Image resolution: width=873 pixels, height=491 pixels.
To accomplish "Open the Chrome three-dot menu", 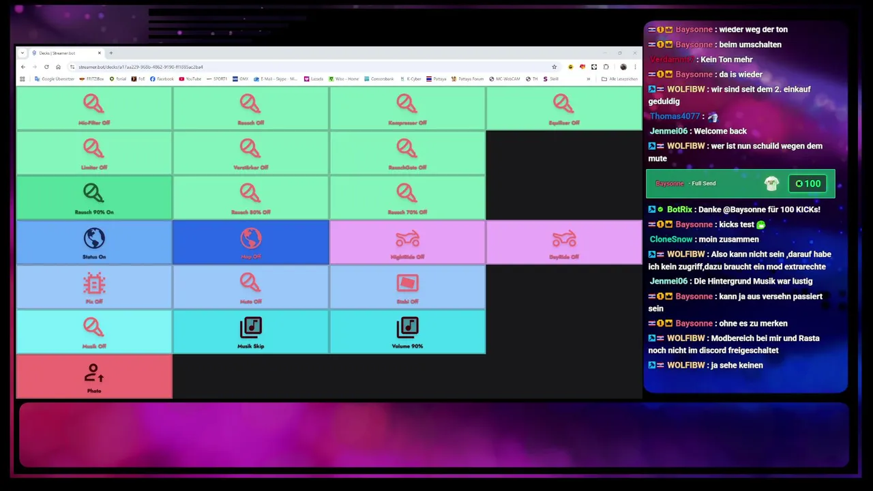I will pyautogui.click(x=635, y=67).
